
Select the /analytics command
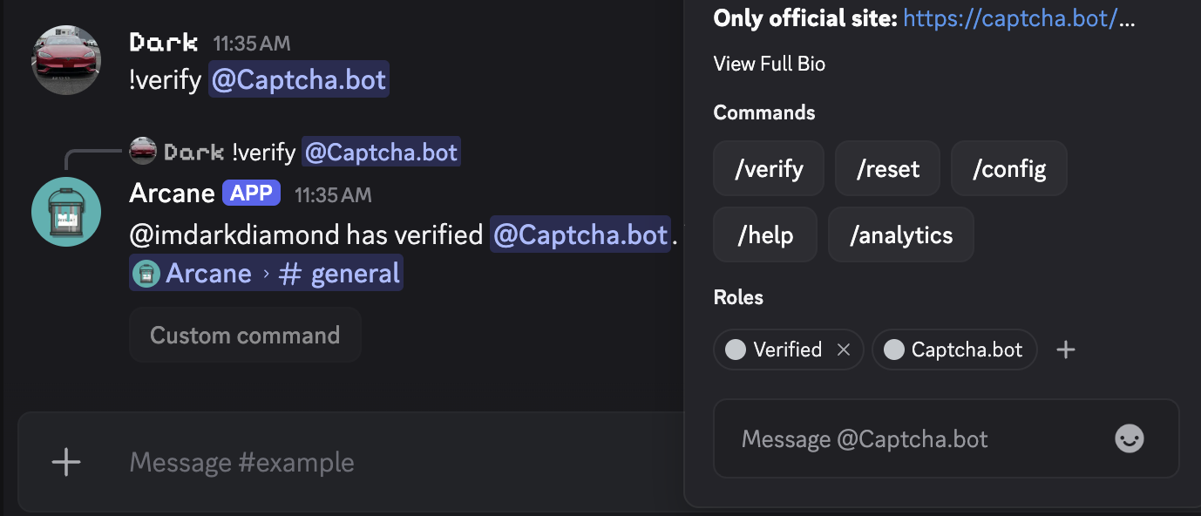click(900, 234)
